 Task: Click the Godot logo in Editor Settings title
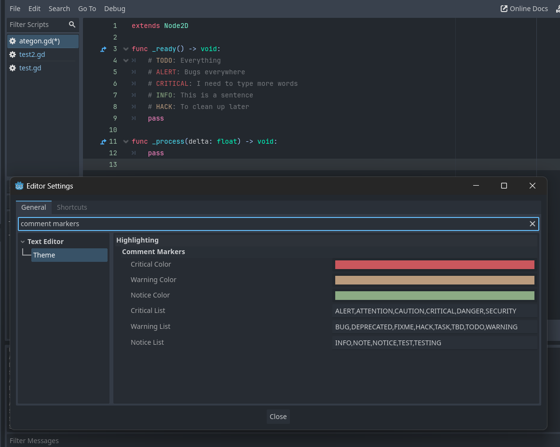click(x=19, y=186)
